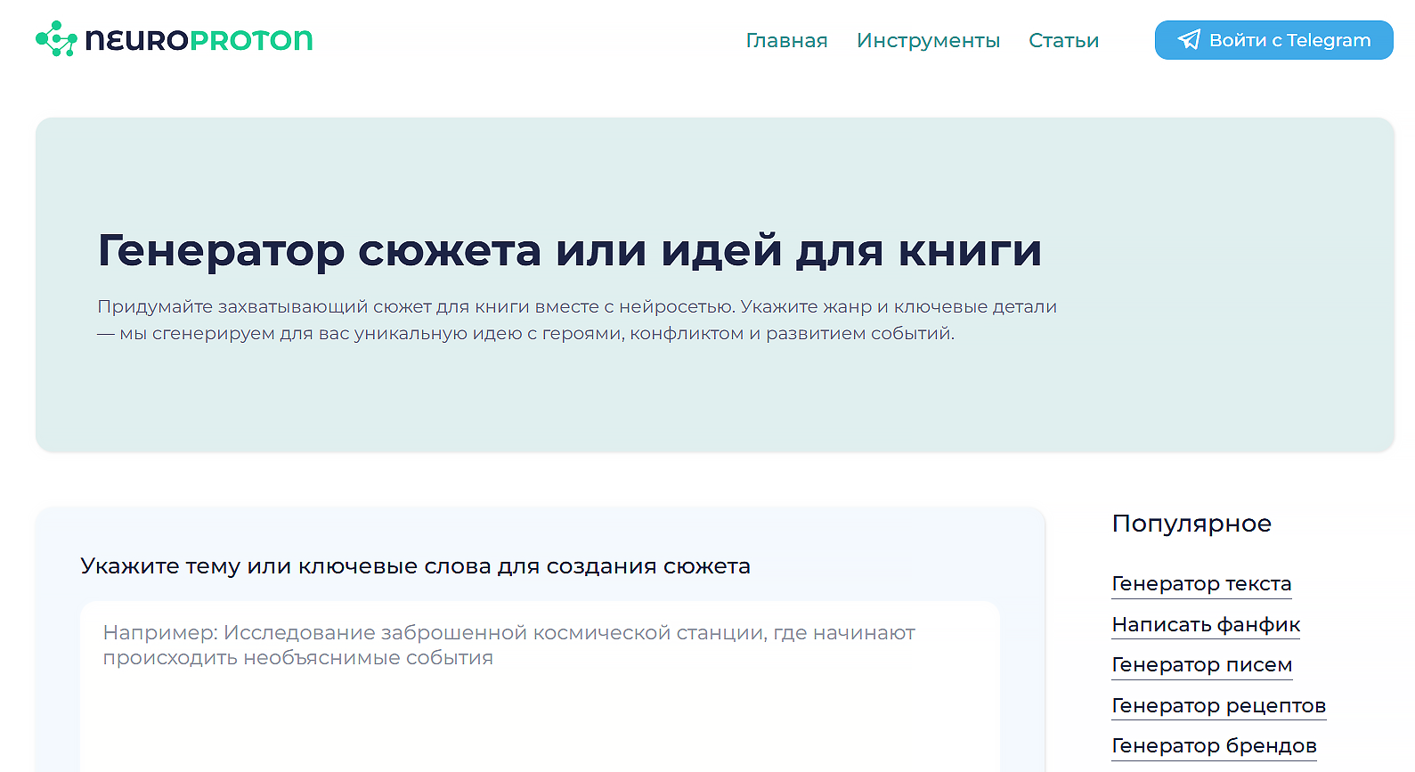Open the Написать фанфик link
Screen dimensions: 1415x772
(1206, 625)
